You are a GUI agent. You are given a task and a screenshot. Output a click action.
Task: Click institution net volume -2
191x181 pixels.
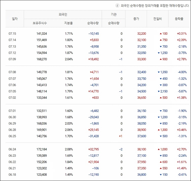pos(121,149)
